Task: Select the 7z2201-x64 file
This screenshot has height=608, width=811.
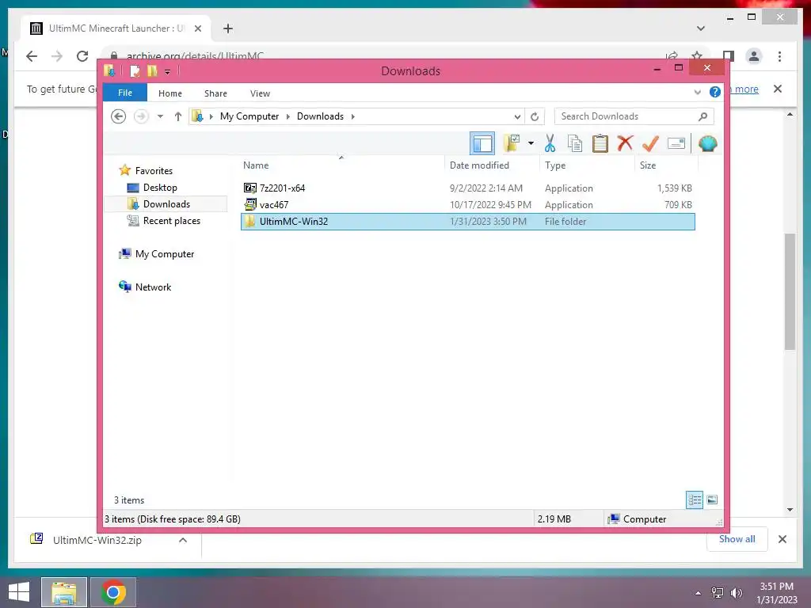Action: coord(467,188)
